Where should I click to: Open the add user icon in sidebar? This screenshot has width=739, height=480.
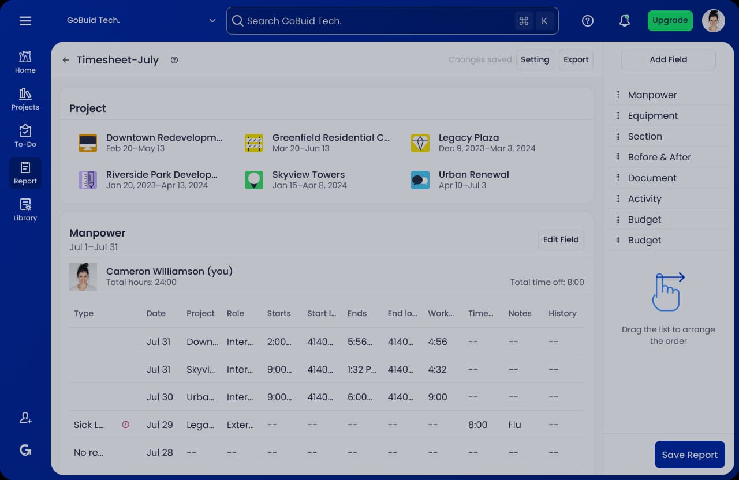25,418
